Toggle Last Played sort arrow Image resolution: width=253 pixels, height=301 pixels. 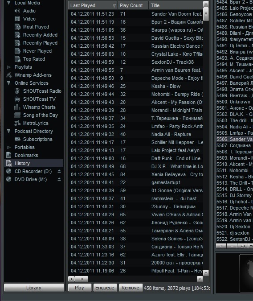point(114,5)
